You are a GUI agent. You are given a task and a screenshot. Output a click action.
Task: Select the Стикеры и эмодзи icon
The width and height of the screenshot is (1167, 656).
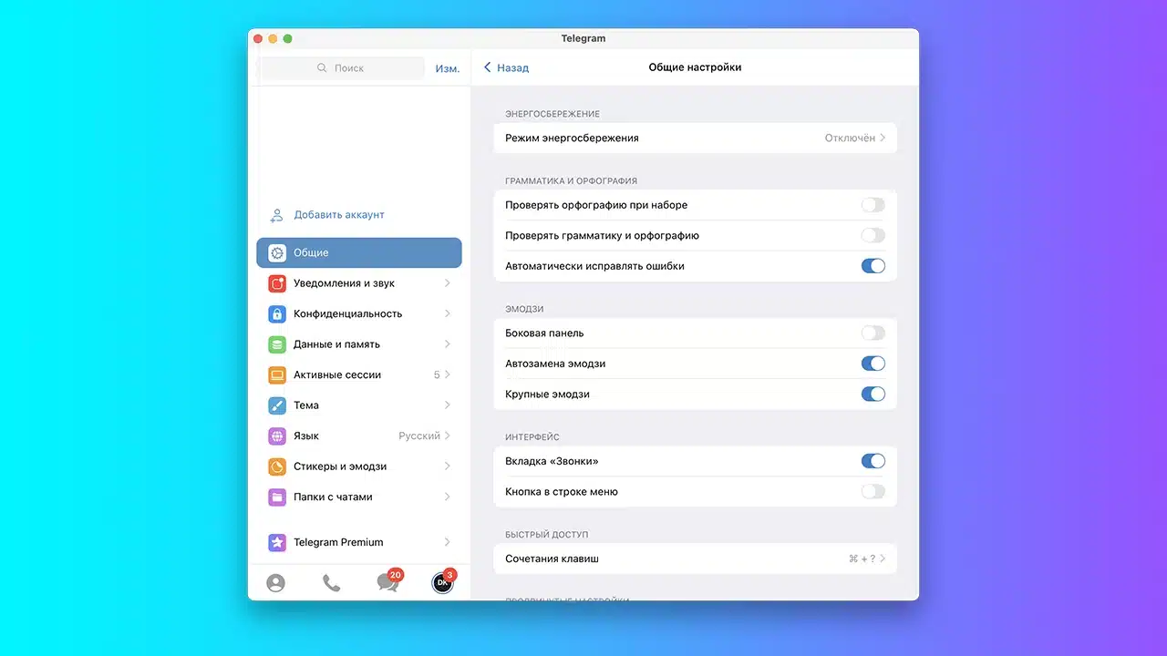coord(276,466)
